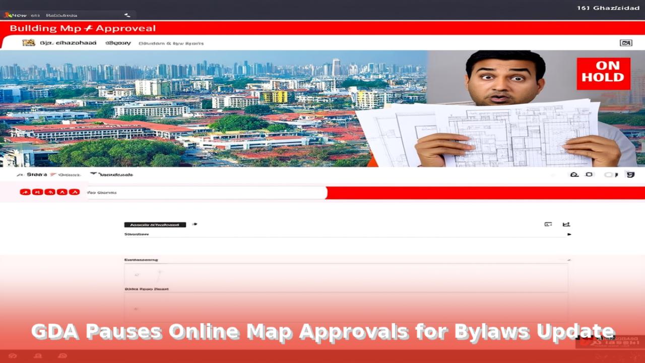
Task: Click the small icon left of the form's rightmost icon
Action: coord(548,224)
